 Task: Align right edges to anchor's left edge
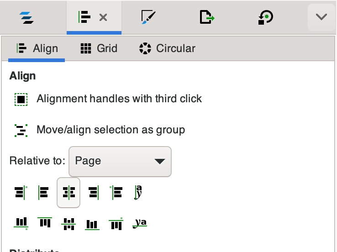[x=21, y=193]
